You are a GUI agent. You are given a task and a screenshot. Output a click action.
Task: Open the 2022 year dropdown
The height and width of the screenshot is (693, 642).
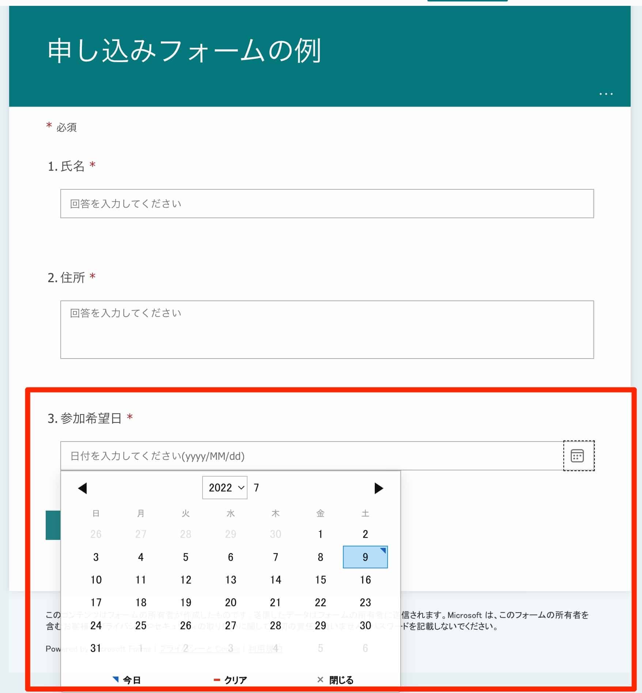coord(224,487)
